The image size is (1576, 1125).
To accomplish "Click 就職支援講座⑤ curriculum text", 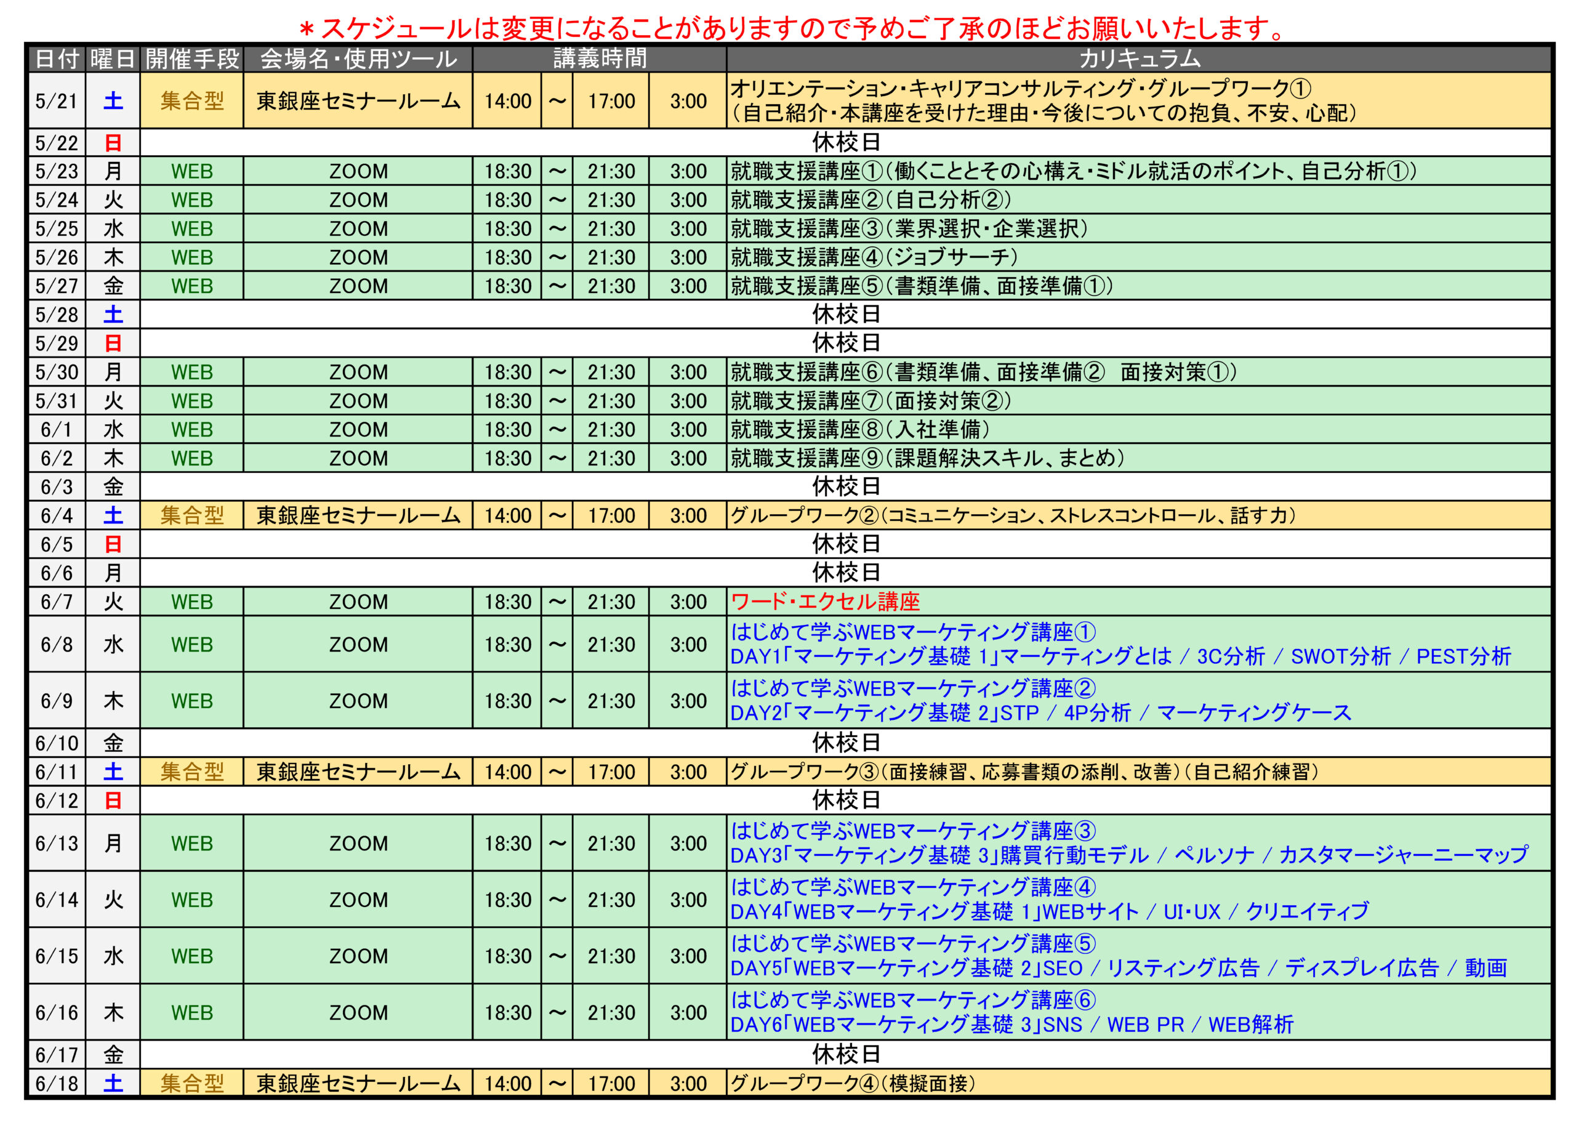I will click(x=922, y=286).
